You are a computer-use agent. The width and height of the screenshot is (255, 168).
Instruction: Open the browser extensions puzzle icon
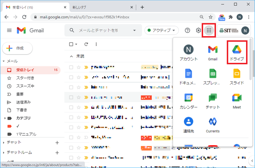[x=230, y=17]
